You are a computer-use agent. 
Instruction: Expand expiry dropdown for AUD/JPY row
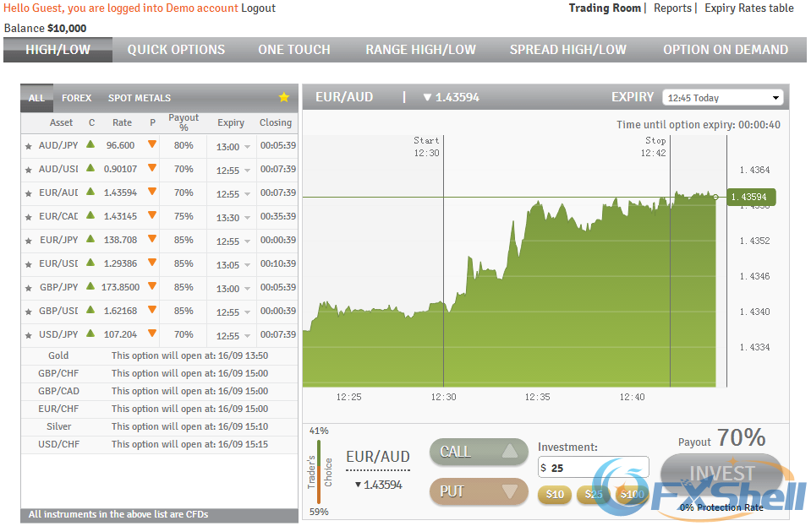[x=247, y=147]
